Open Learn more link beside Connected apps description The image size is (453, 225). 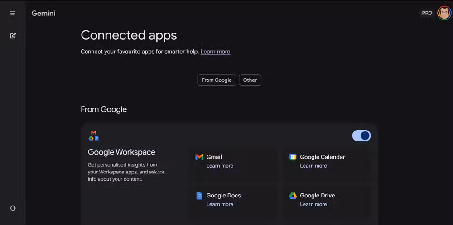[x=215, y=52]
